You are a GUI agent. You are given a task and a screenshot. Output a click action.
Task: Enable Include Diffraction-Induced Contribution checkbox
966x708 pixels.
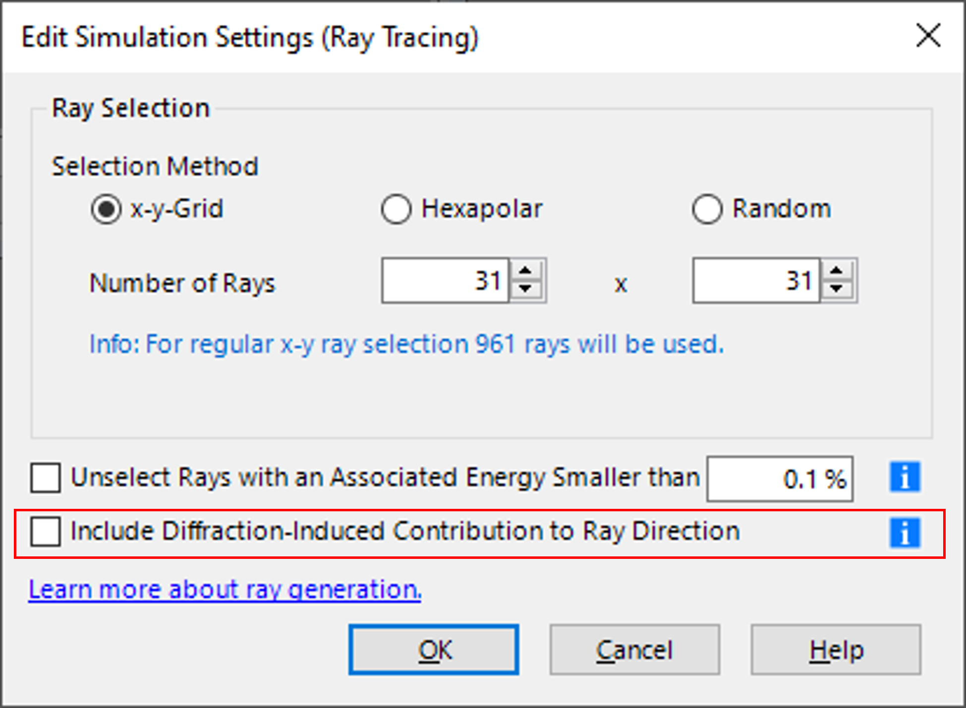pyautogui.click(x=46, y=532)
